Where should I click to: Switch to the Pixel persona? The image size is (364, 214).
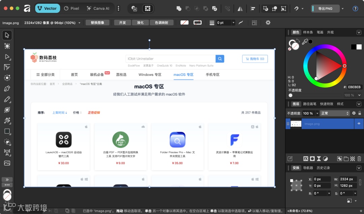[x=71, y=8]
